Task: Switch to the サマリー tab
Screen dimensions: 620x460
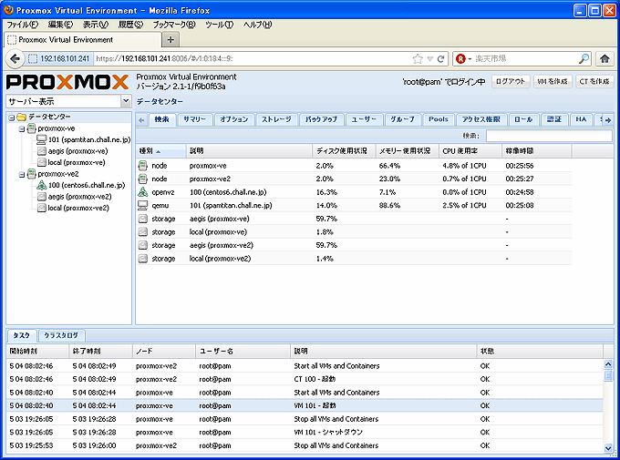Action: (x=194, y=119)
